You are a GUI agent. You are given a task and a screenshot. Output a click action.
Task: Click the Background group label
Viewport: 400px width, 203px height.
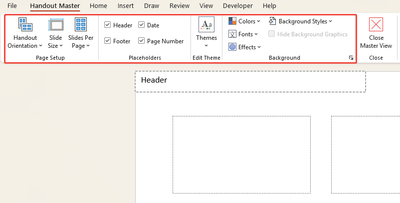click(x=284, y=58)
